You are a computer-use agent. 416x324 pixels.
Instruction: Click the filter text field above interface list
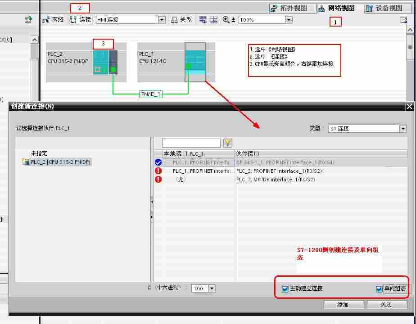point(191,143)
